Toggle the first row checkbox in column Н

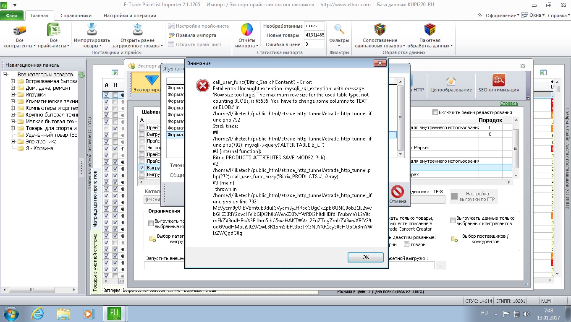(115, 95)
